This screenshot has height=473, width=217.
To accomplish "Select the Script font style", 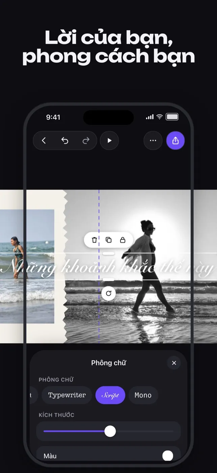I will [x=110, y=395].
